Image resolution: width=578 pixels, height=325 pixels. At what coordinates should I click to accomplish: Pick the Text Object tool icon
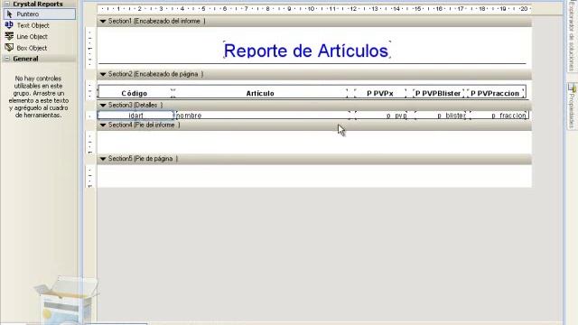pos(9,25)
